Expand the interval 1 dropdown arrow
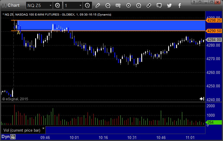 80,6
